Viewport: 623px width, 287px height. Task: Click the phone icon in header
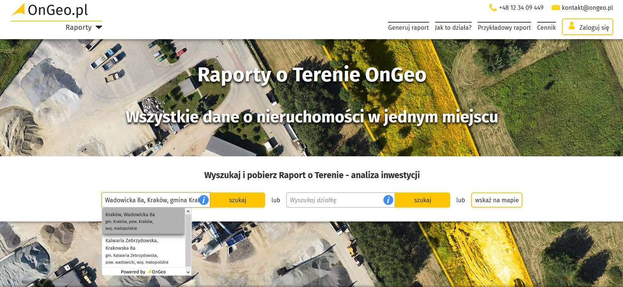(x=492, y=8)
